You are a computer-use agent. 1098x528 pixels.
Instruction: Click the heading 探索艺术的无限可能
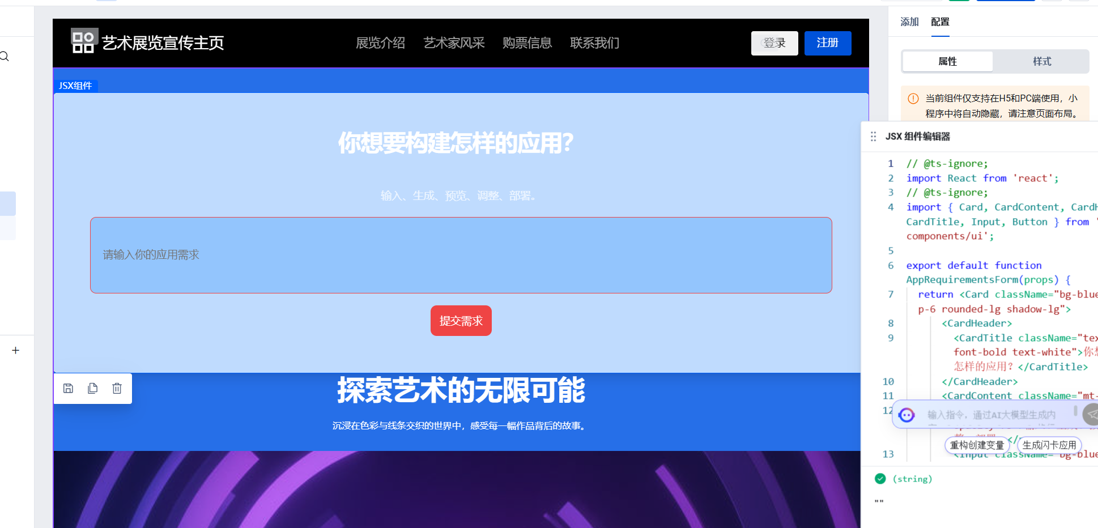click(x=461, y=390)
